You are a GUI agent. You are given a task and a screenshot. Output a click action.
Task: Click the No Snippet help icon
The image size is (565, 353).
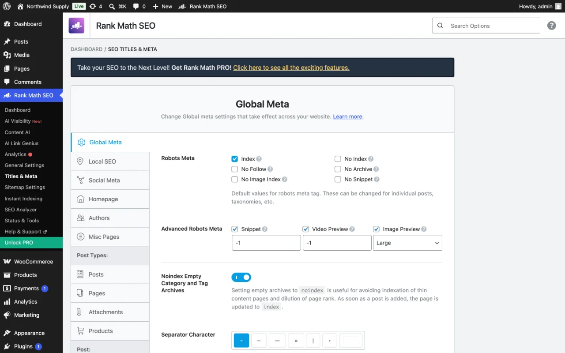[377, 179]
